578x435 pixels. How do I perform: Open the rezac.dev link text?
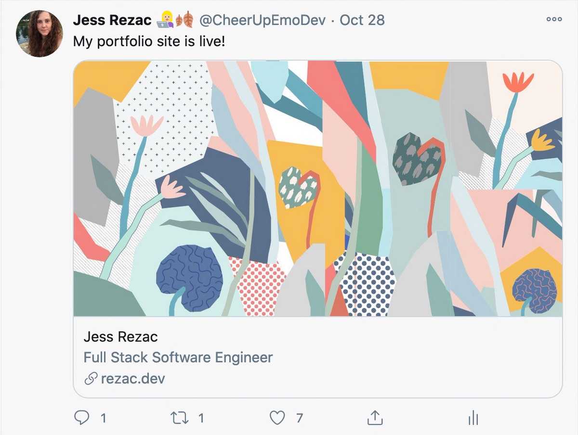pyautogui.click(x=133, y=379)
